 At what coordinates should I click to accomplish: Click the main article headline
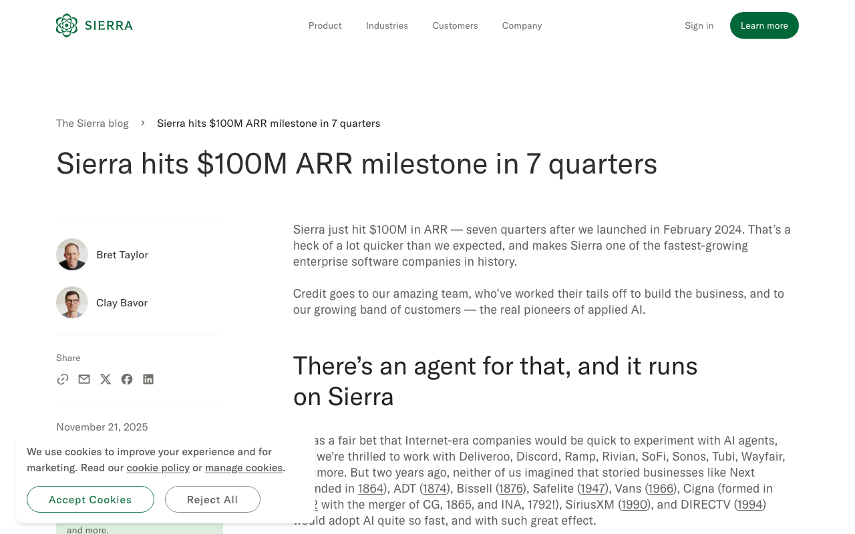pos(357,164)
